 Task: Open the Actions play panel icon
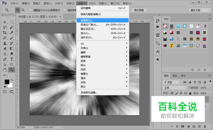click(x=158, y=27)
